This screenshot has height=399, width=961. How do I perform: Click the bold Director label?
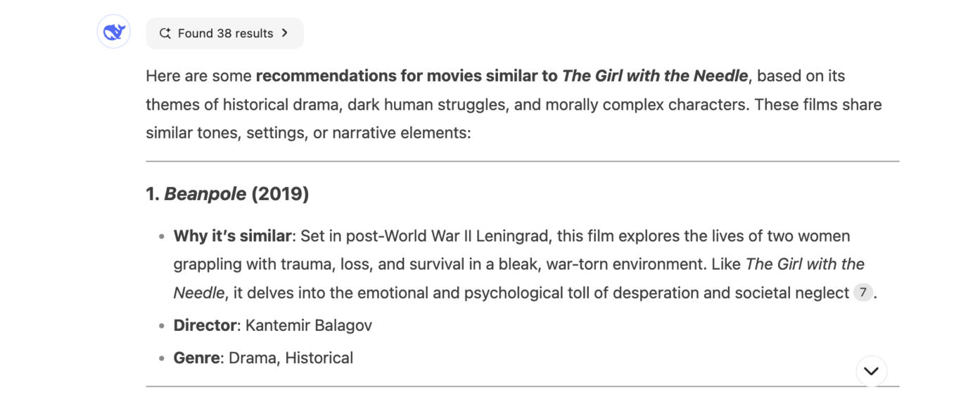click(205, 325)
